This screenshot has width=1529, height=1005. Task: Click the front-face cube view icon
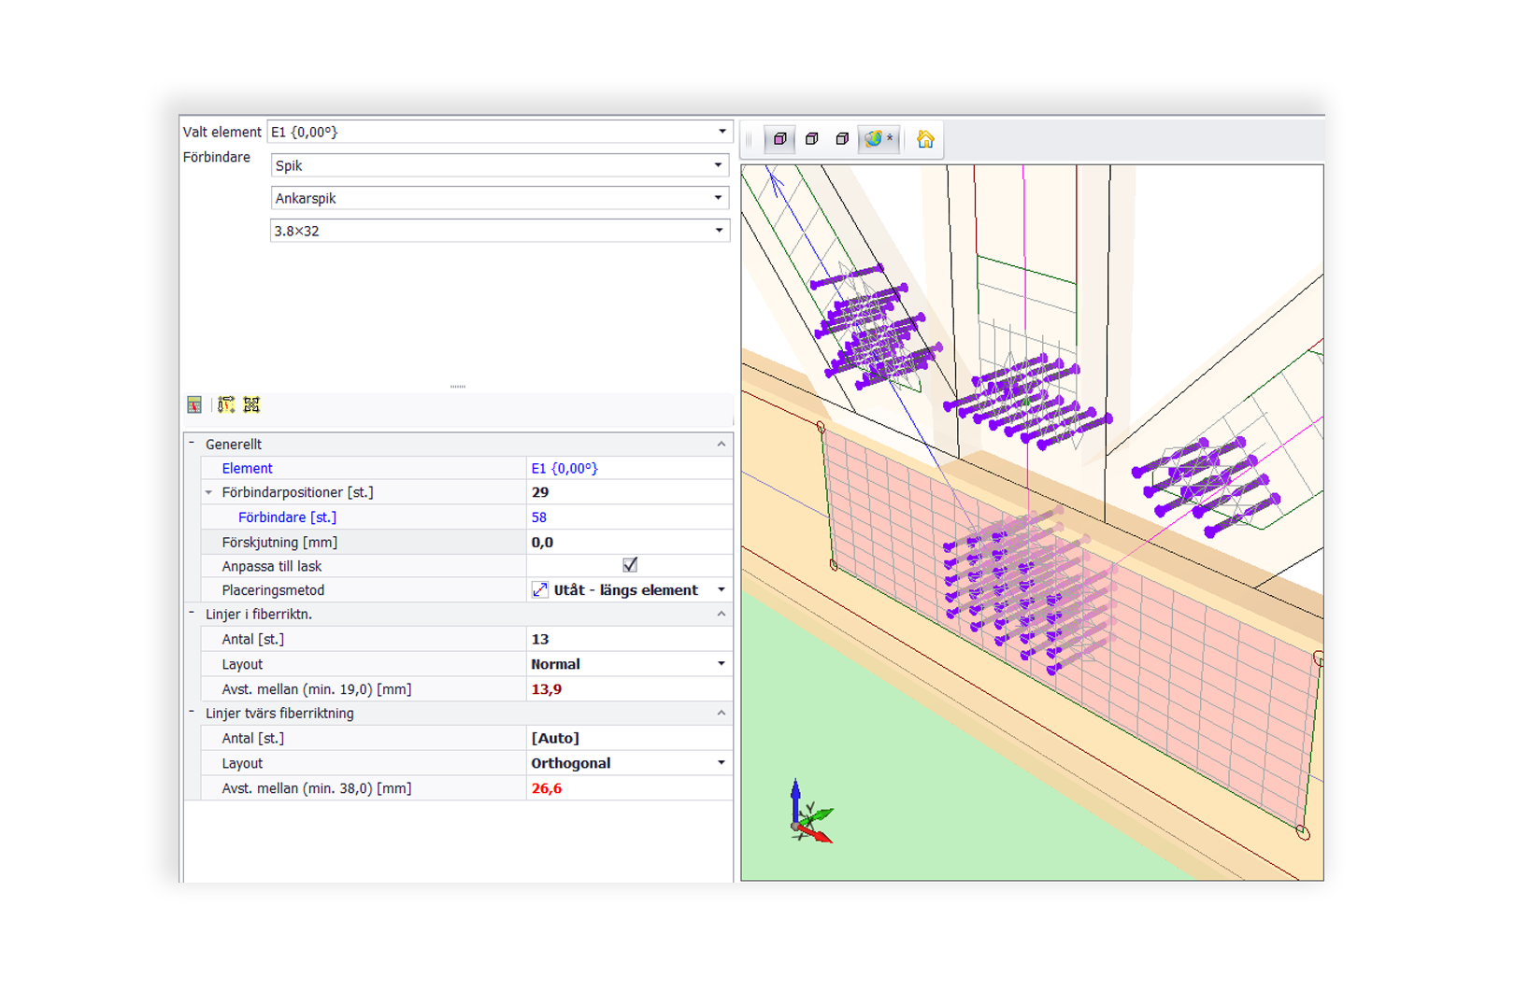(x=779, y=139)
